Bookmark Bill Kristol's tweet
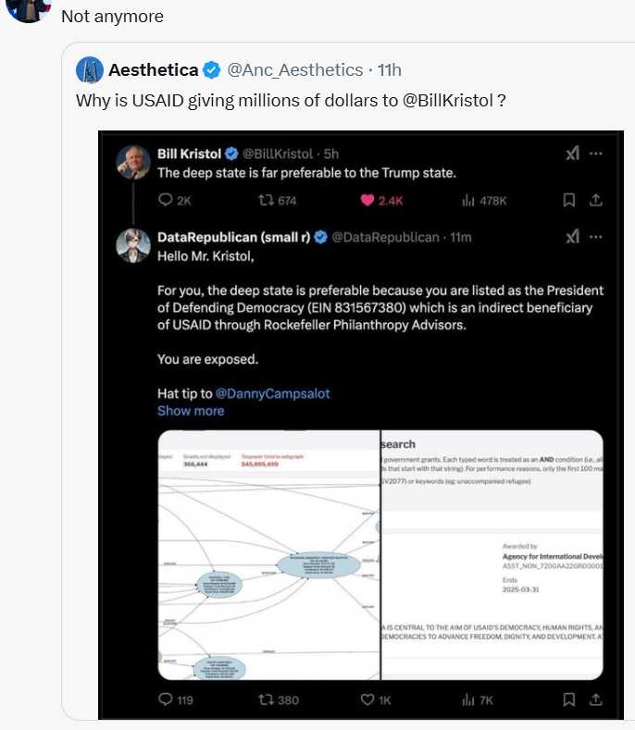This screenshot has height=730, width=635. [x=569, y=200]
